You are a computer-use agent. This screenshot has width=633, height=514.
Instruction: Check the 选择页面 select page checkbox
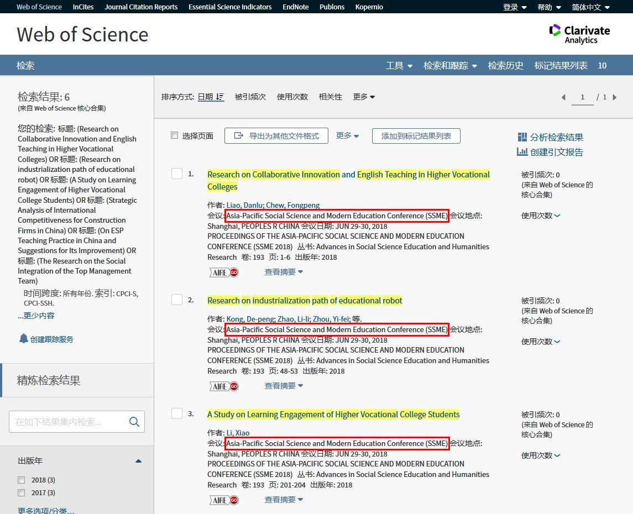175,135
